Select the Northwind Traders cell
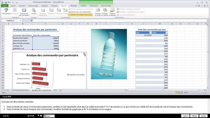Screen dimensions: 210x118 [23, 38]
